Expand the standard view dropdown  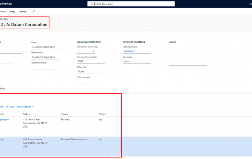click(5, 19)
